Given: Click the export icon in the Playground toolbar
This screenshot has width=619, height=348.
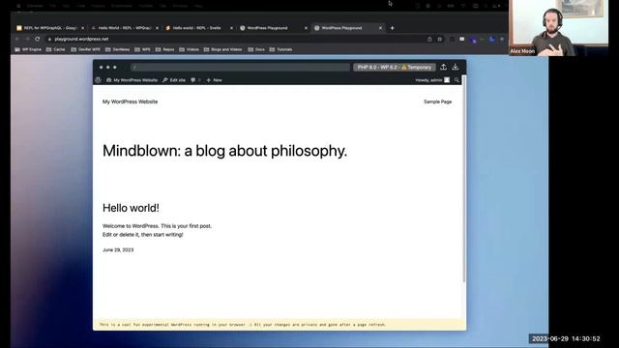Looking at the screenshot, I should 443,67.
